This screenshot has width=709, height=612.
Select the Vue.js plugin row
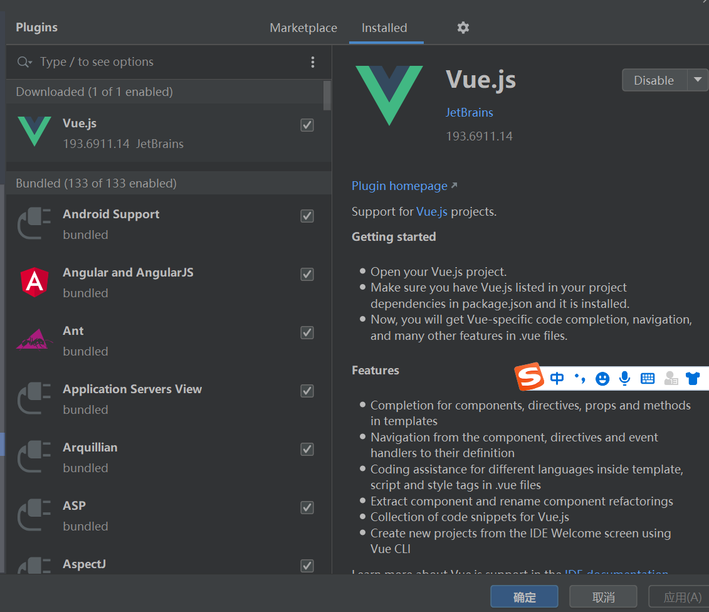coord(169,132)
